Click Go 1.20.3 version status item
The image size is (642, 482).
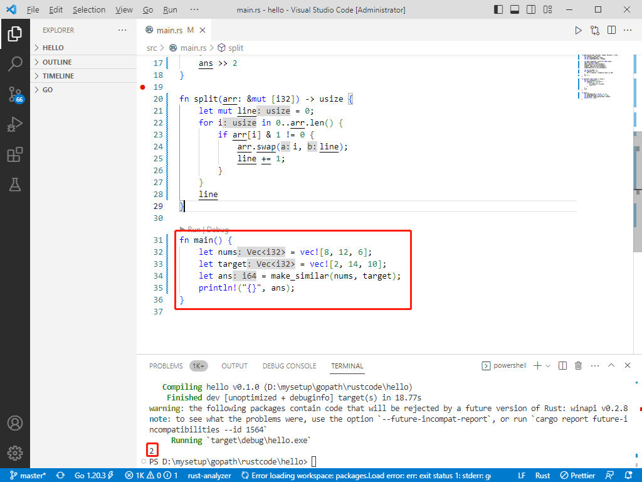(x=94, y=476)
